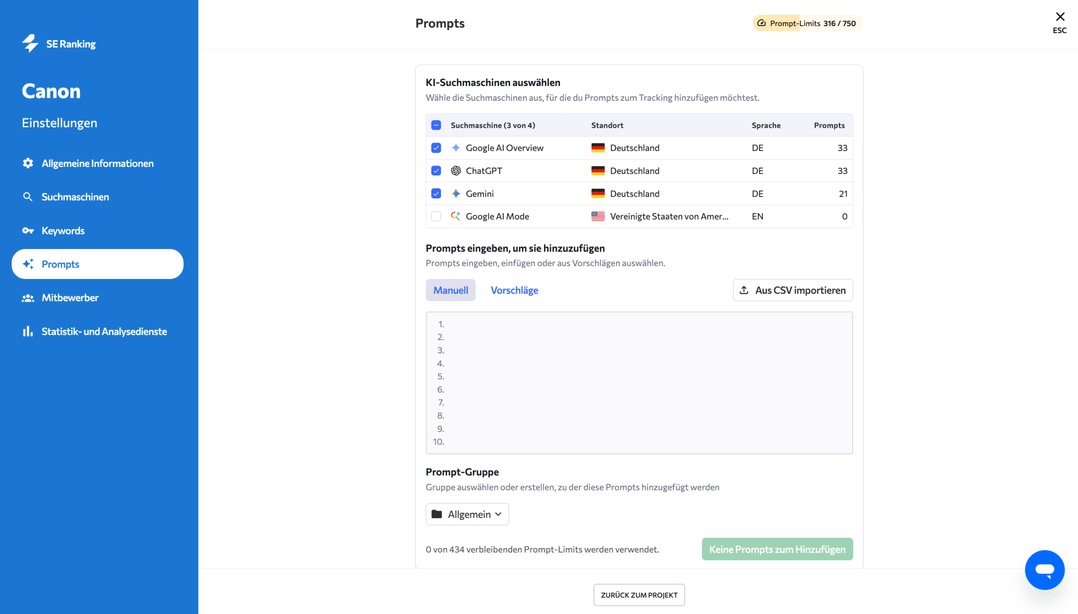Expand the Allgemein prompt group dropdown
The width and height of the screenshot is (1078, 614).
tap(467, 514)
